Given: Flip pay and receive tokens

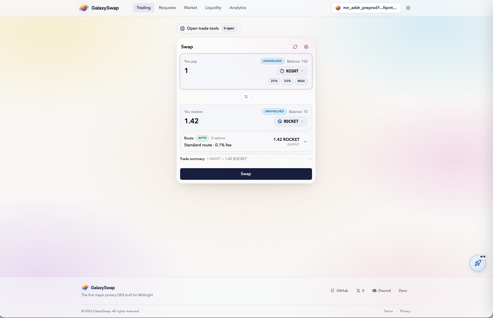Looking at the screenshot, I should (x=246, y=97).
